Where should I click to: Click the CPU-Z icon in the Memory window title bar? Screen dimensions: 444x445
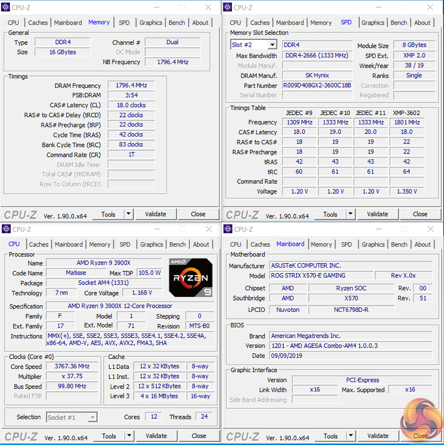5,7
